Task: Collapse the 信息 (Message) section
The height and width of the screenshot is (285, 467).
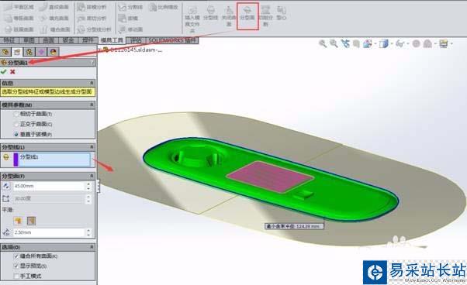Action: pyautogui.click(x=92, y=83)
